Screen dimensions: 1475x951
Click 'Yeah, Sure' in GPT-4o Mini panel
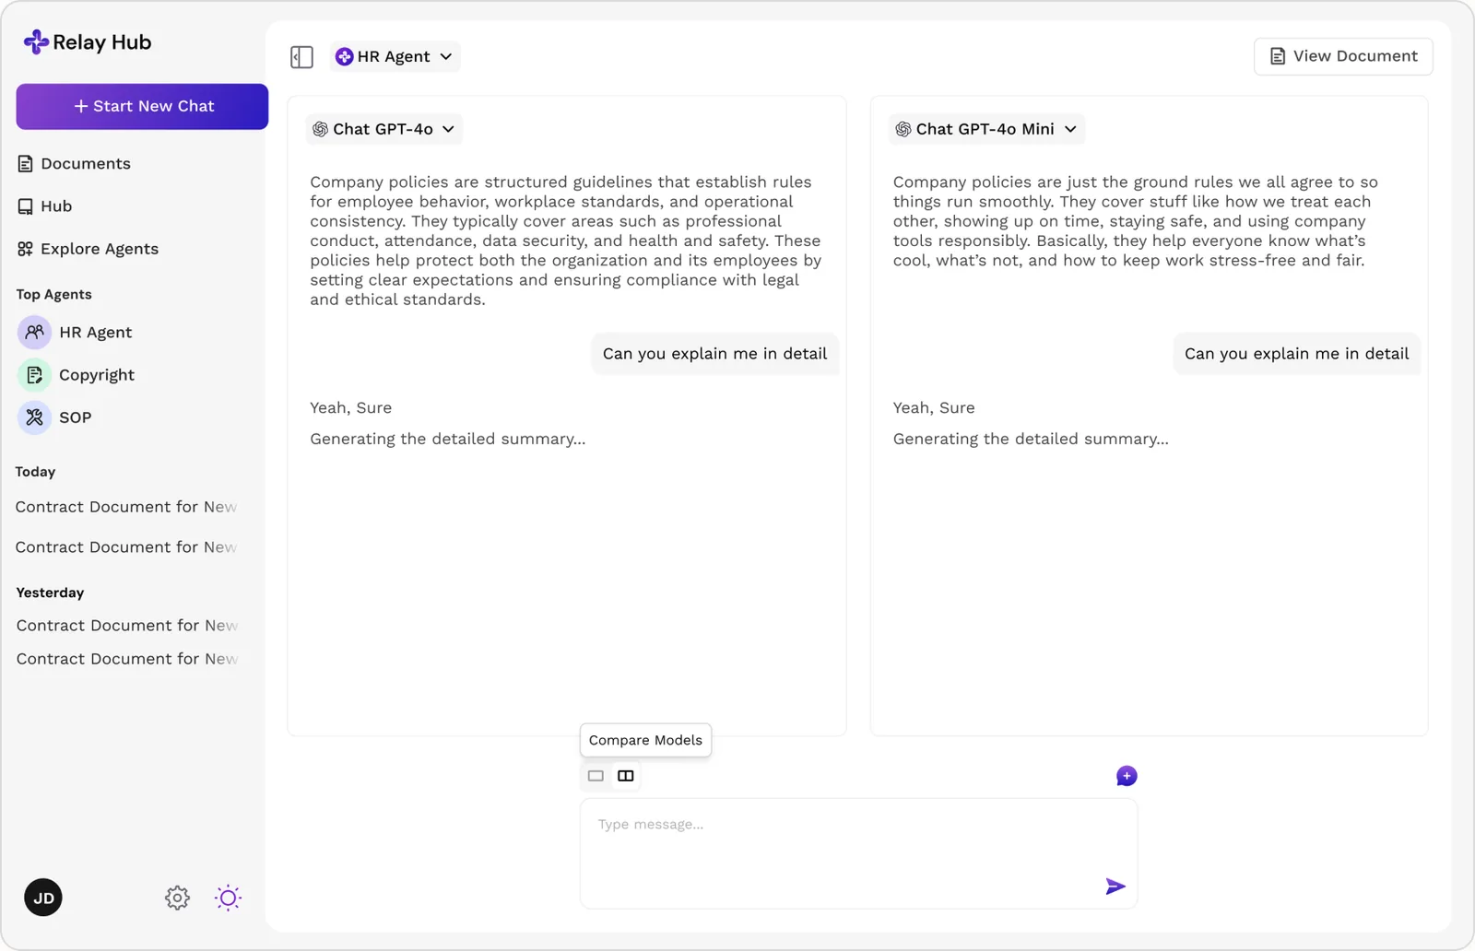click(x=933, y=407)
